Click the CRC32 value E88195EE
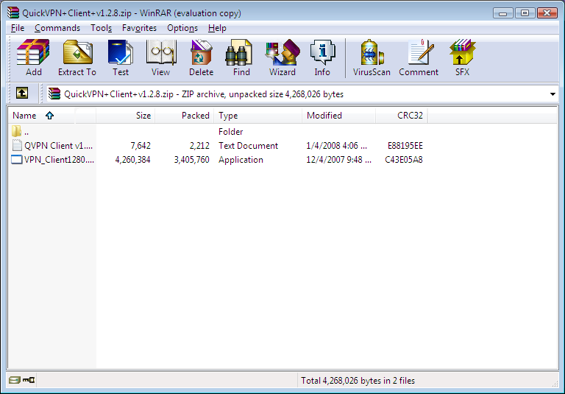Viewport: 565px width, 394px height. [x=405, y=145]
